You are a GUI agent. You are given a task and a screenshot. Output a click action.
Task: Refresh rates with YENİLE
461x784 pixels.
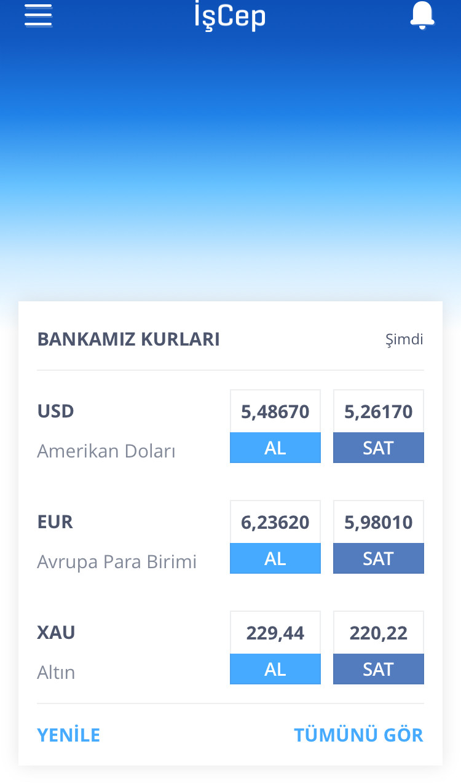point(69,735)
